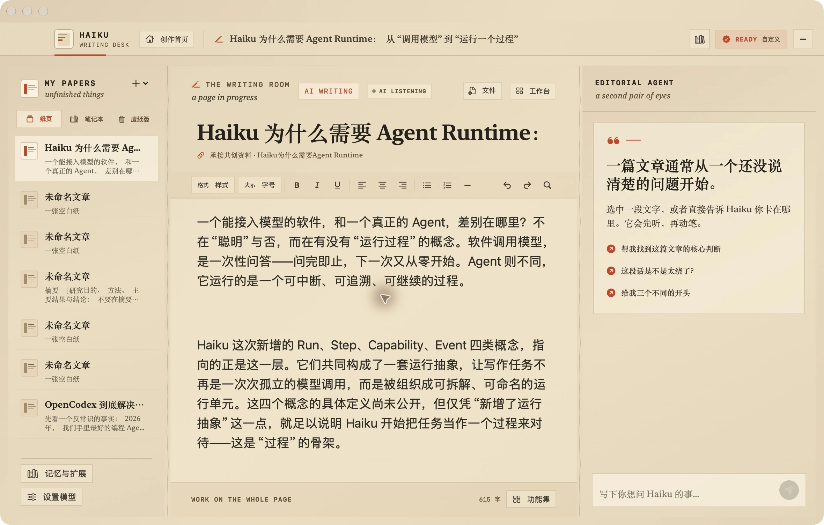Viewport: 824px width, 525px height.
Task: Send the message to Haiku
Action: tap(789, 490)
